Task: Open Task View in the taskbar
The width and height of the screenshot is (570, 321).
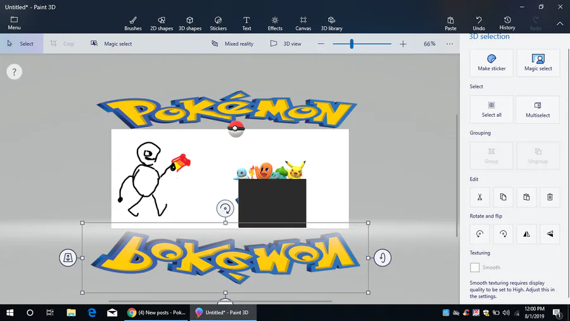Action: point(50,313)
